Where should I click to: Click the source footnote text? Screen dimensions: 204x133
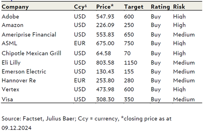pyautogui.click(x=87, y=119)
